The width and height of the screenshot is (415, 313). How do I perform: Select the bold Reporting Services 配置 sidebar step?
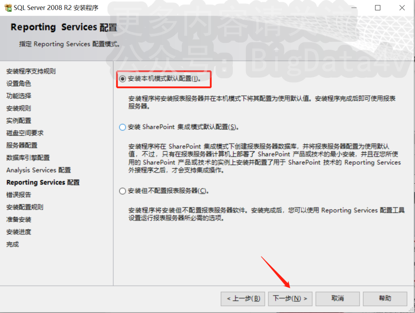(x=43, y=182)
